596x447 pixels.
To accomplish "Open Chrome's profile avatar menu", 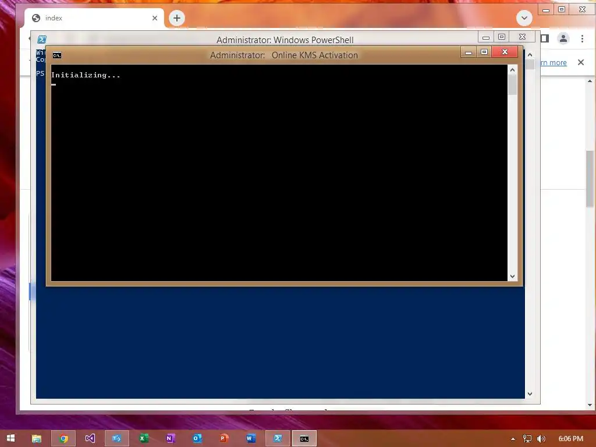I will (x=563, y=38).
